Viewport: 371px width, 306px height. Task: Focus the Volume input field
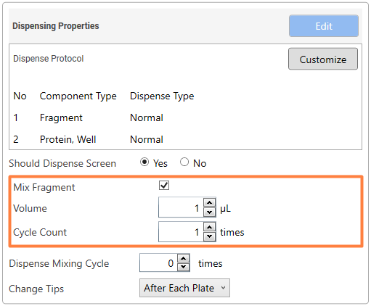tap(181, 207)
